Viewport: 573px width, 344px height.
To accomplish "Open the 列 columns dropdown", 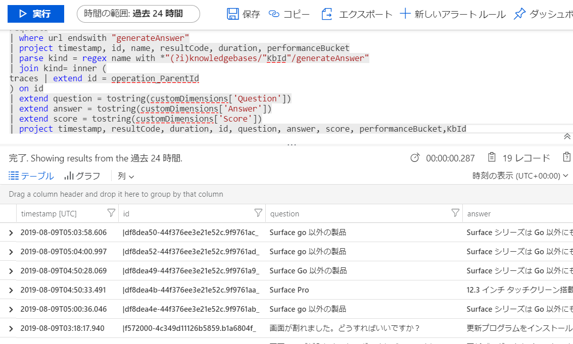I will coord(126,176).
